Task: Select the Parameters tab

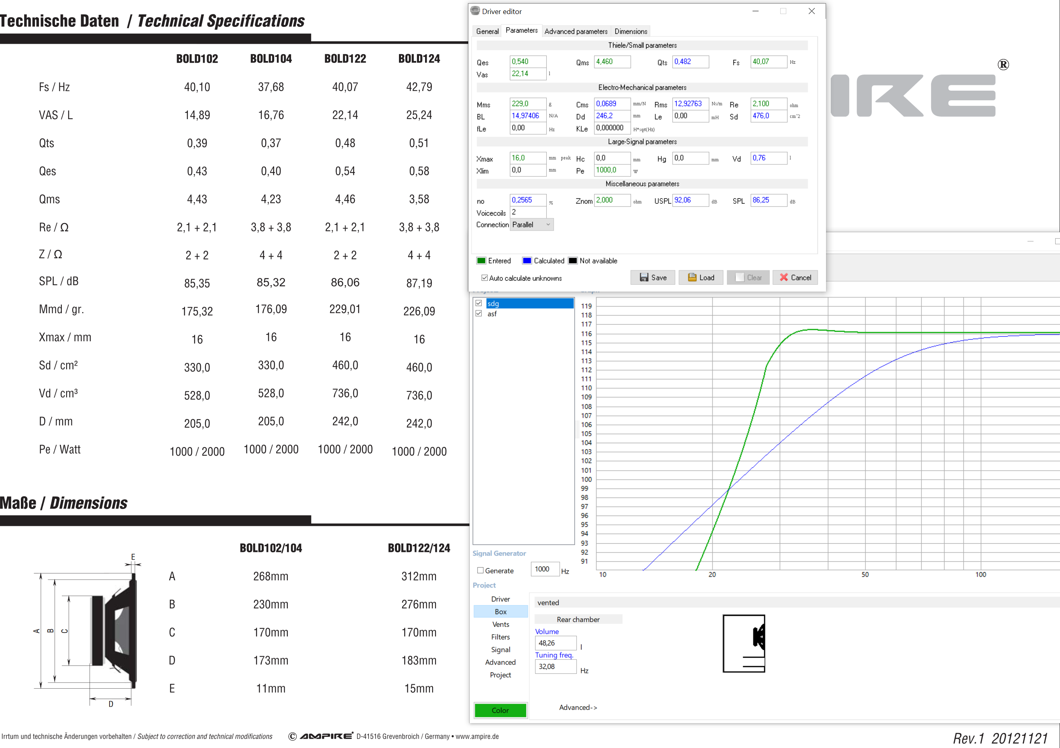Action: pos(521,30)
